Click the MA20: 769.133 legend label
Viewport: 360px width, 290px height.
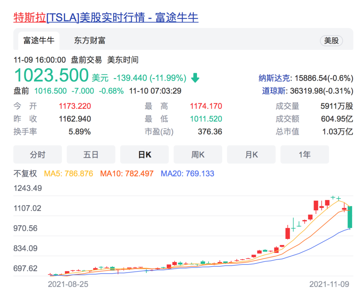point(187,174)
